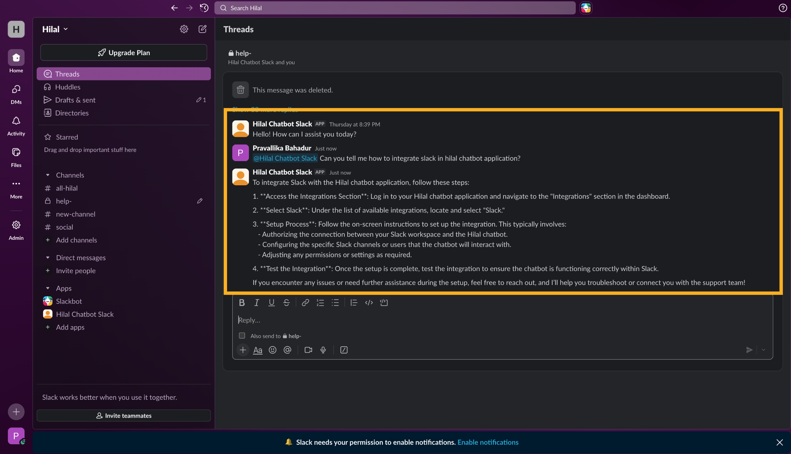The height and width of the screenshot is (454, 791).
Task: Open the Hilal workspace dropdown
Action: pyautogui.click(x=54, y=29)
